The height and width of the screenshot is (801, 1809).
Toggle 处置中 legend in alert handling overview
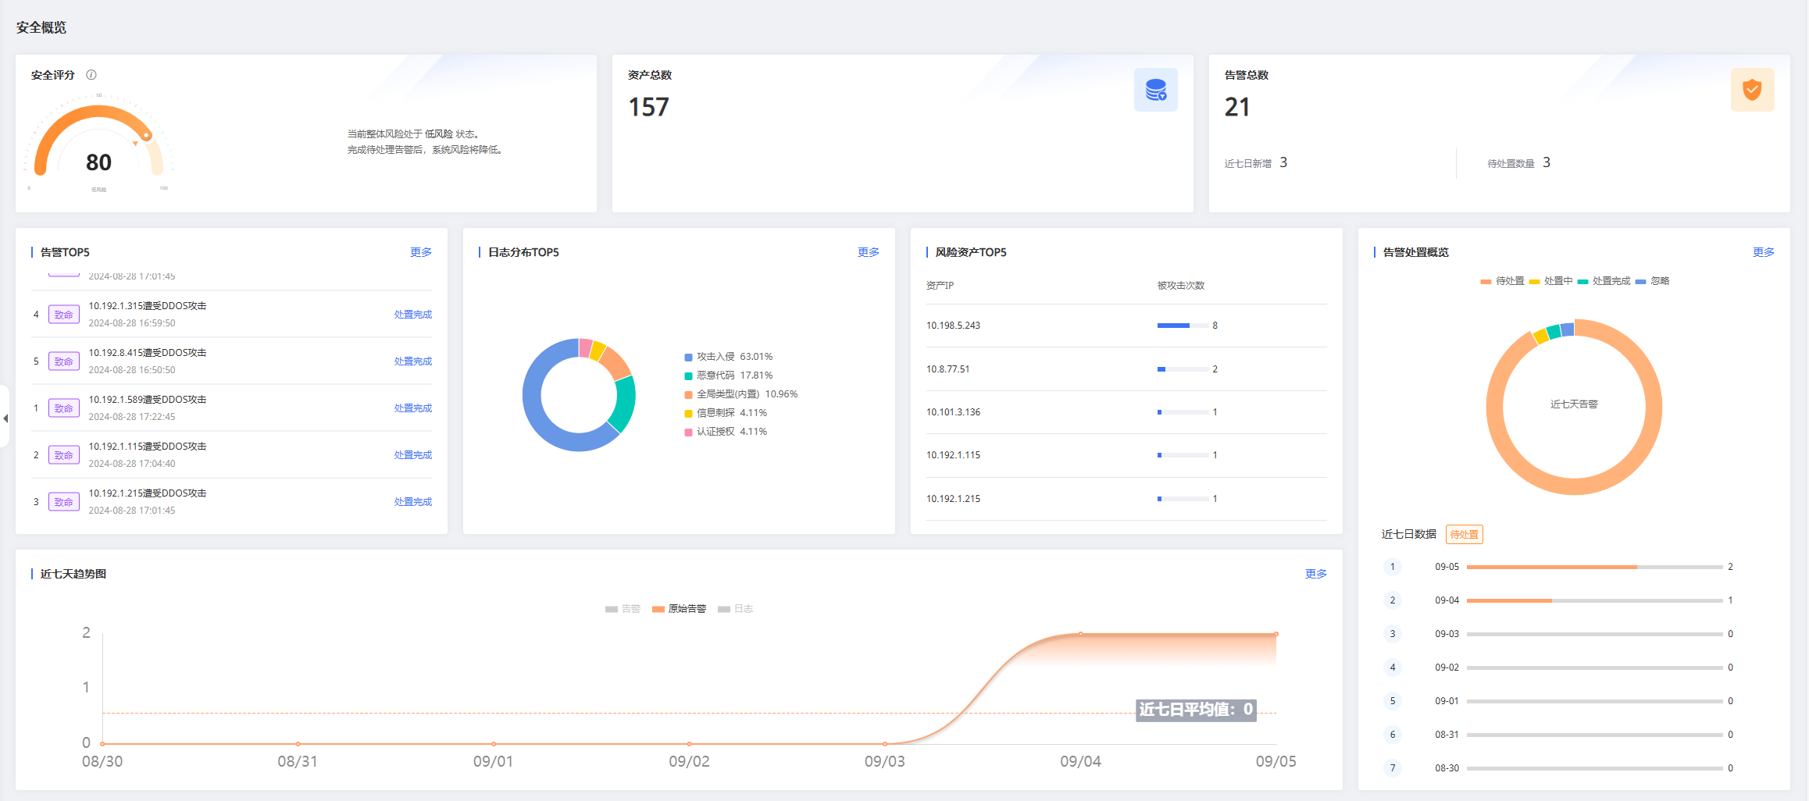click(x=1550, y=281)
